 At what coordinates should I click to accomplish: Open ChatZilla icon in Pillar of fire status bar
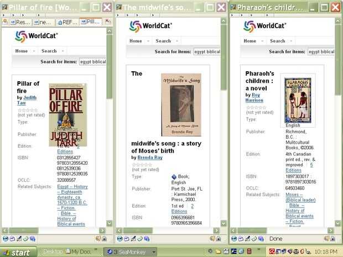[33, 239]
